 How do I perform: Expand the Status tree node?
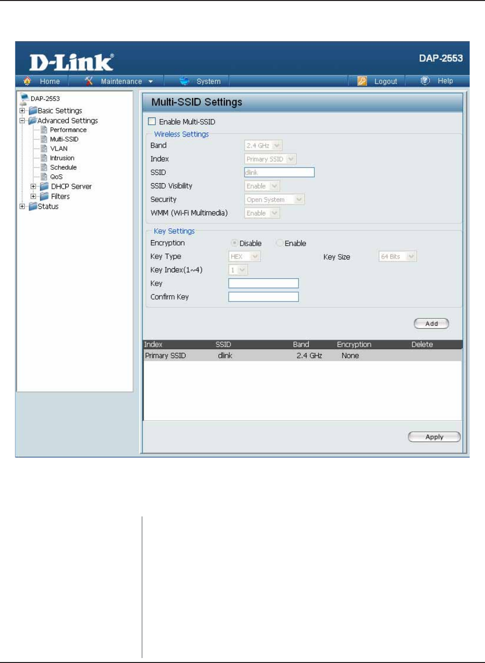[22, 206]
